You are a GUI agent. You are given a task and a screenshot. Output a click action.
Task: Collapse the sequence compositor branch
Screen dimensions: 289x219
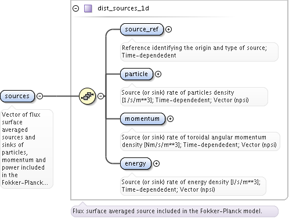point(100,96)
